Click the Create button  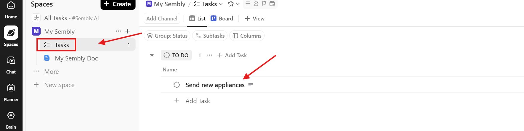118,4
